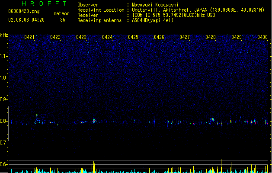This screenshot has height=173, width=272.
Task: Click the Observer name Masayuki Kobayashi
Action: click(x=155, y=5)
